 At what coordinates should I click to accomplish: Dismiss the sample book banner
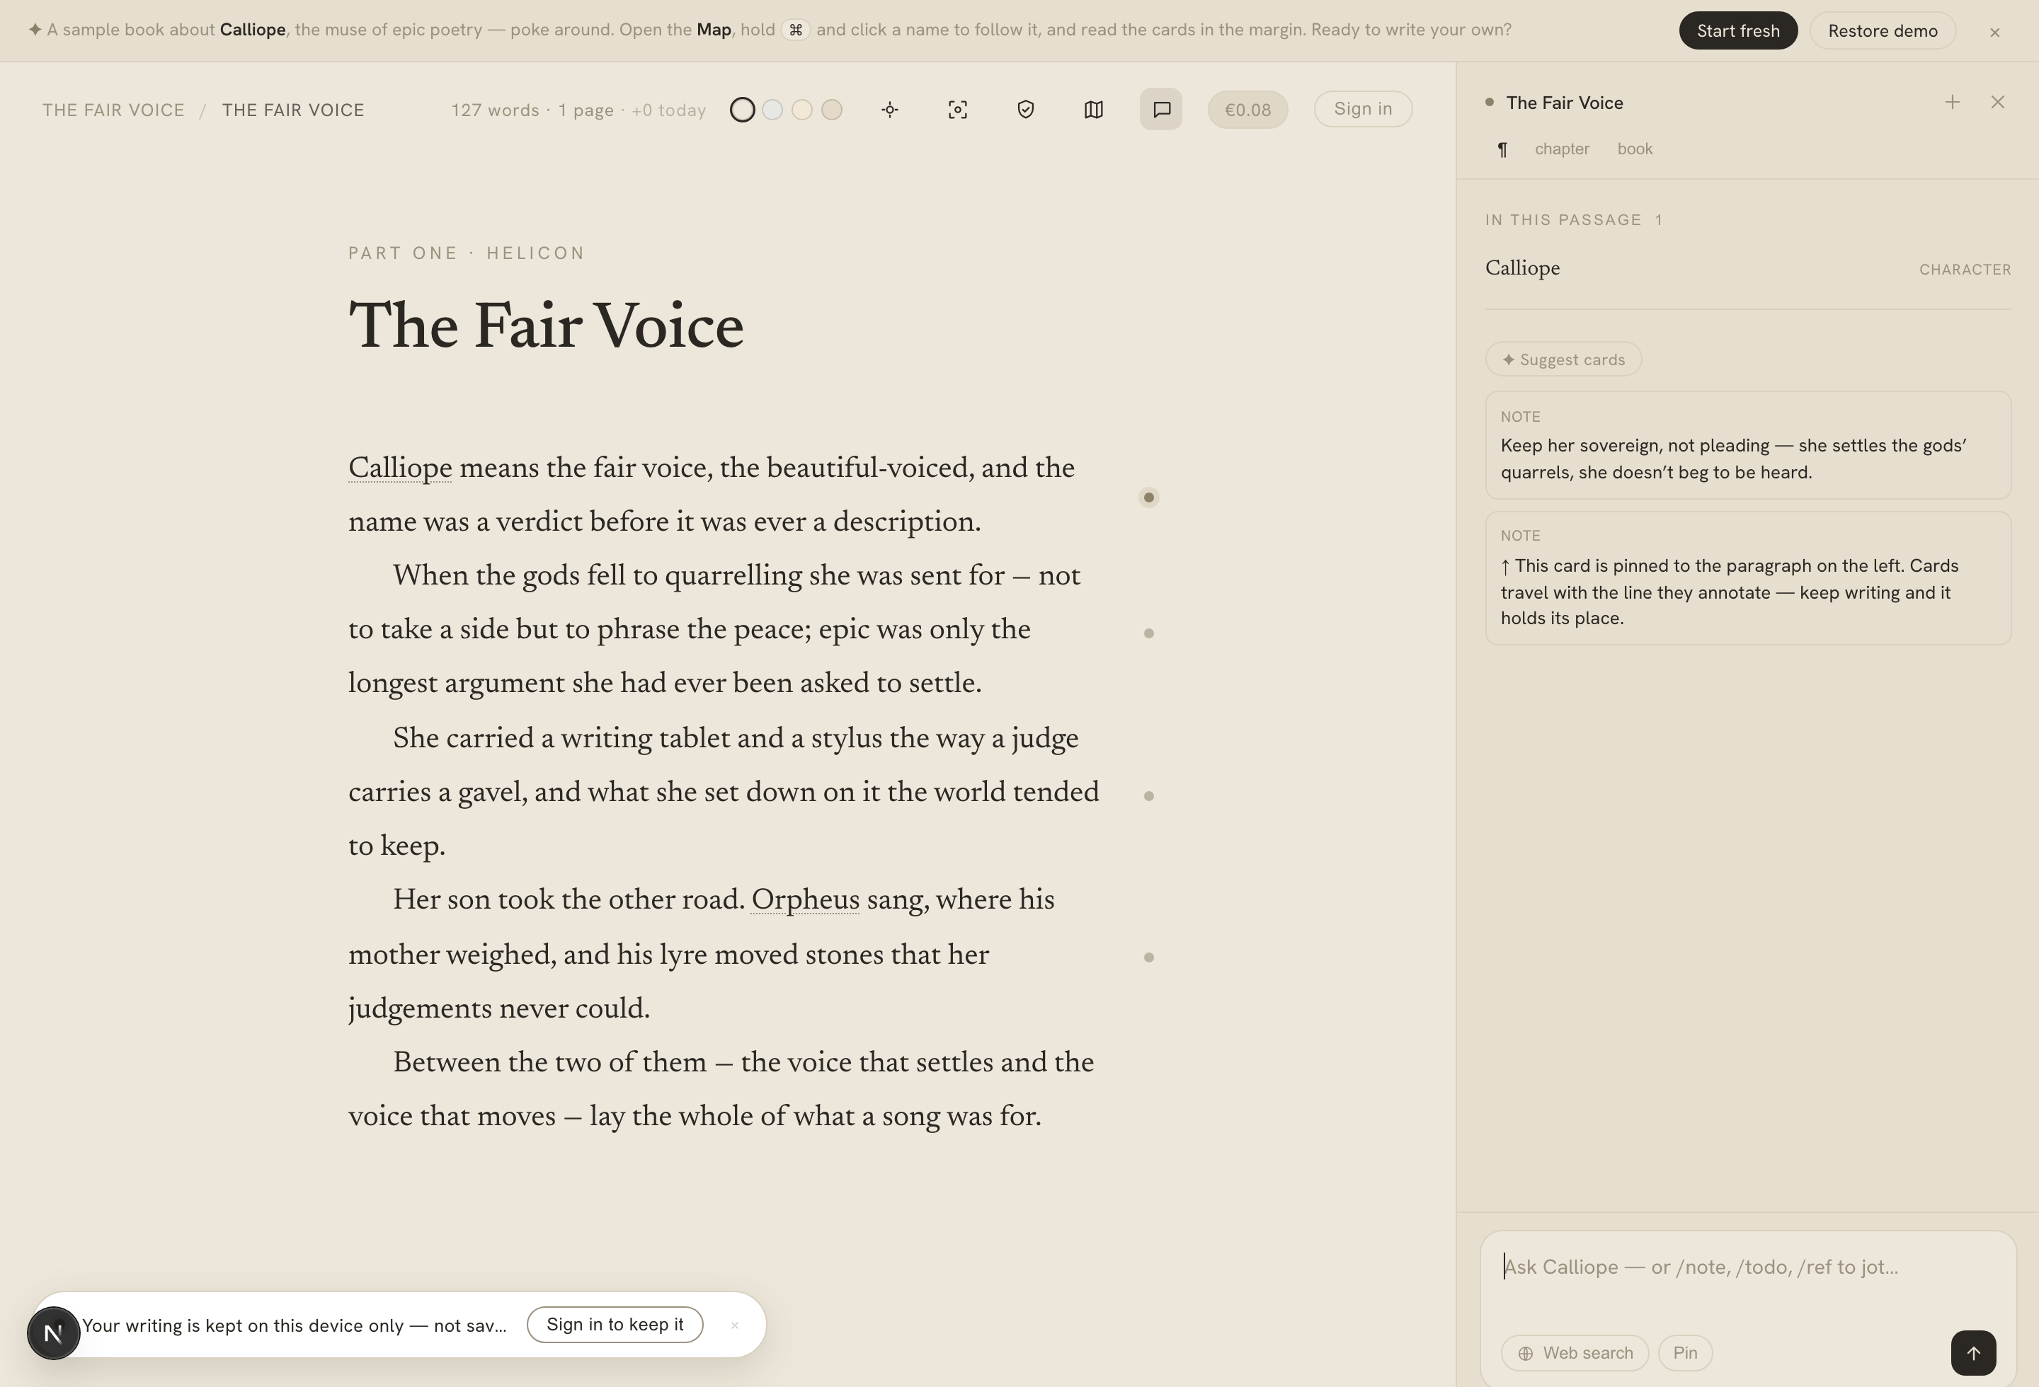tap(1994, 32)
